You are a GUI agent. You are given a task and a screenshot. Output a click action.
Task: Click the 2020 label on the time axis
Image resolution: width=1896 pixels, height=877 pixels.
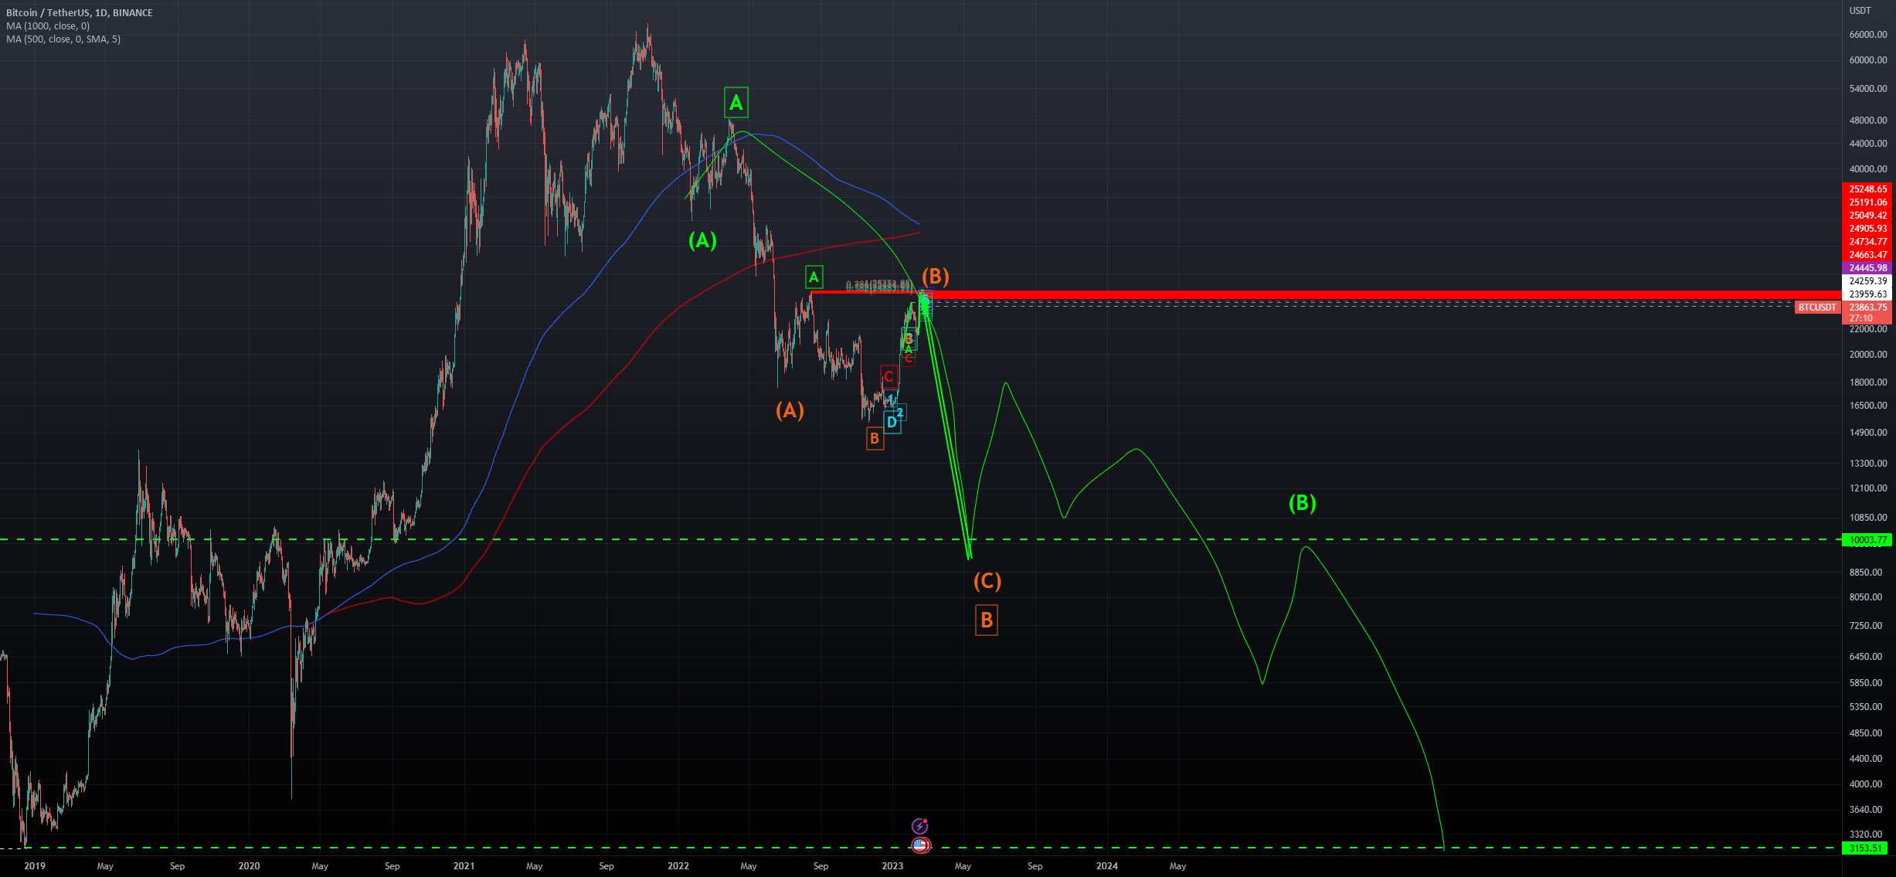point(249,866)
